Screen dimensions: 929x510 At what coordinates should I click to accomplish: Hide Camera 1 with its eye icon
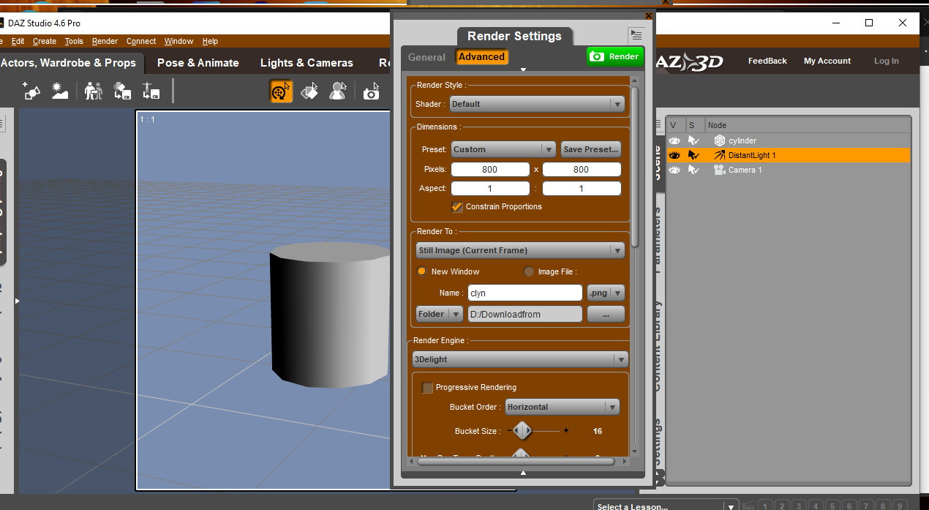[x=674, y=170]
